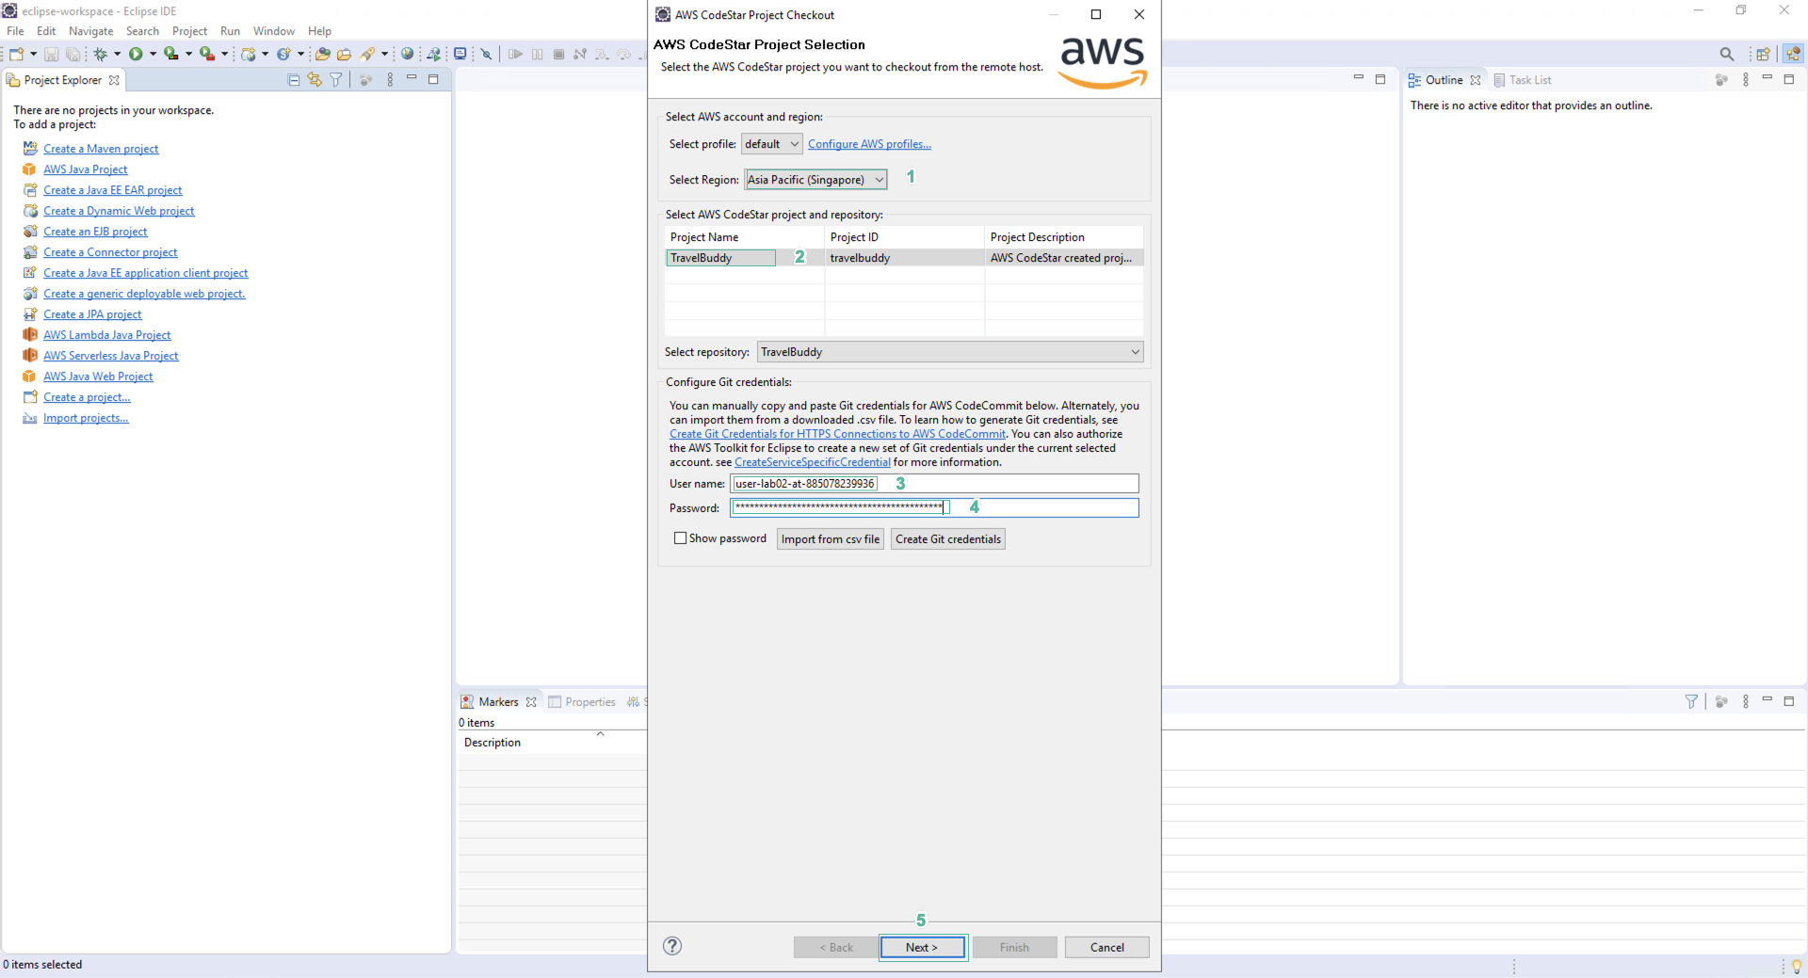Screen dimensions: 1808x978
Task: Click the Search magnifier in Eclipse toolbar
Action: click(x=1727, y=54)
